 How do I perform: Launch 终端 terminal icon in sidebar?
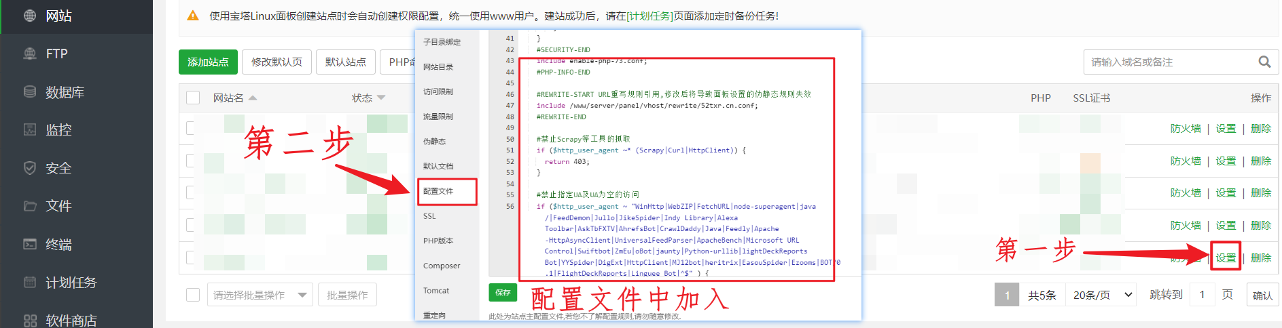(x=30, y=244)
